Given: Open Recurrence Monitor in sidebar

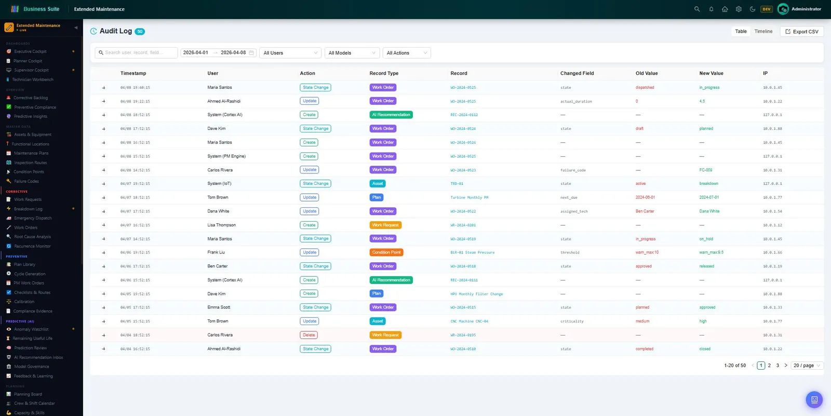Looking at the screenshot, I should point(32,246).
